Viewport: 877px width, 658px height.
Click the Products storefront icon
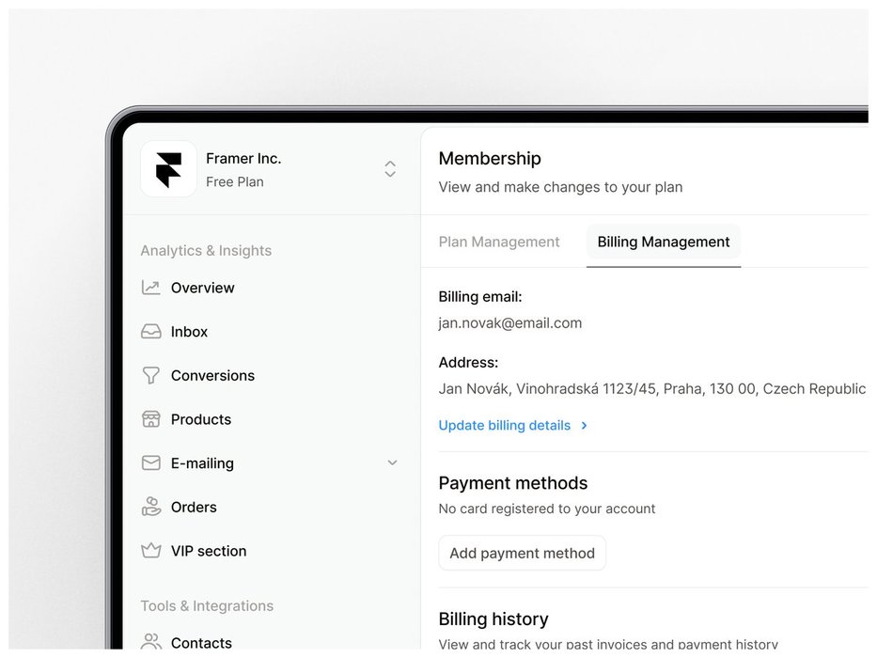(x=151, y=419)
